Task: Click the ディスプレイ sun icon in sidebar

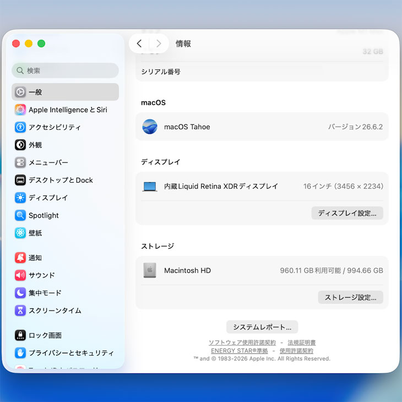Action: point(20,198)
